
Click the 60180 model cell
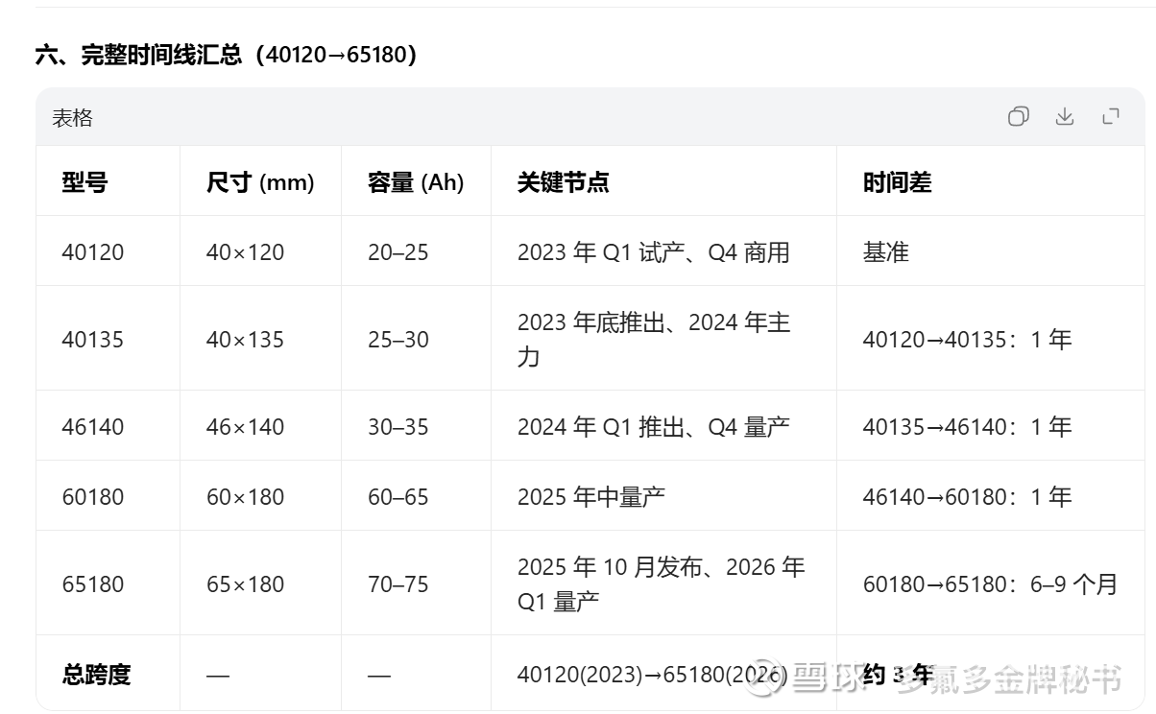click(92, 497)
